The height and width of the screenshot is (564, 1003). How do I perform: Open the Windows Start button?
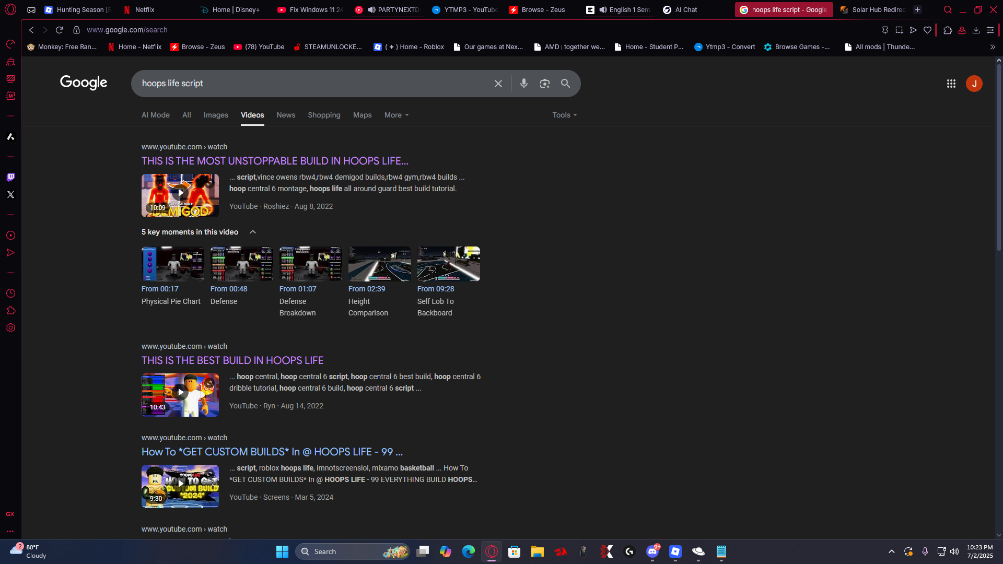click(x=282, y=551)
